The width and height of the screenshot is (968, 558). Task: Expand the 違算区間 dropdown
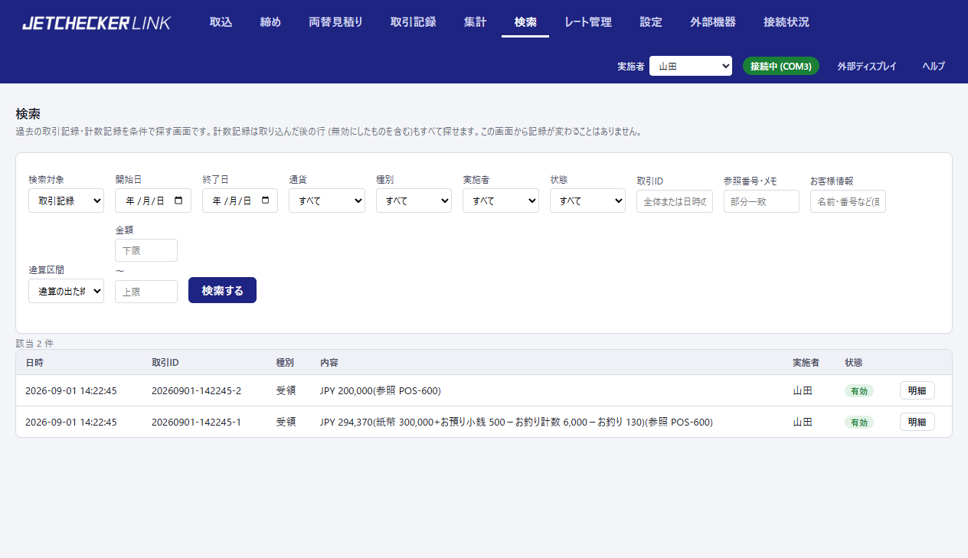coord(66,291)
